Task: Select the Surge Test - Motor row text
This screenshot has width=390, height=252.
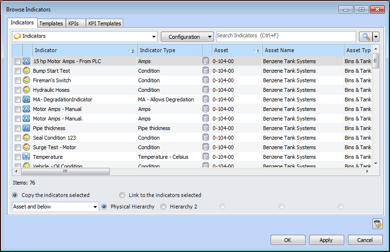Action: 54,147
